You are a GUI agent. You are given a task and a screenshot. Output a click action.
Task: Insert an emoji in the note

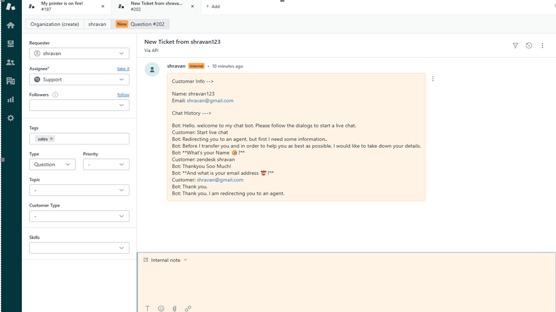[x=161, y=309]
